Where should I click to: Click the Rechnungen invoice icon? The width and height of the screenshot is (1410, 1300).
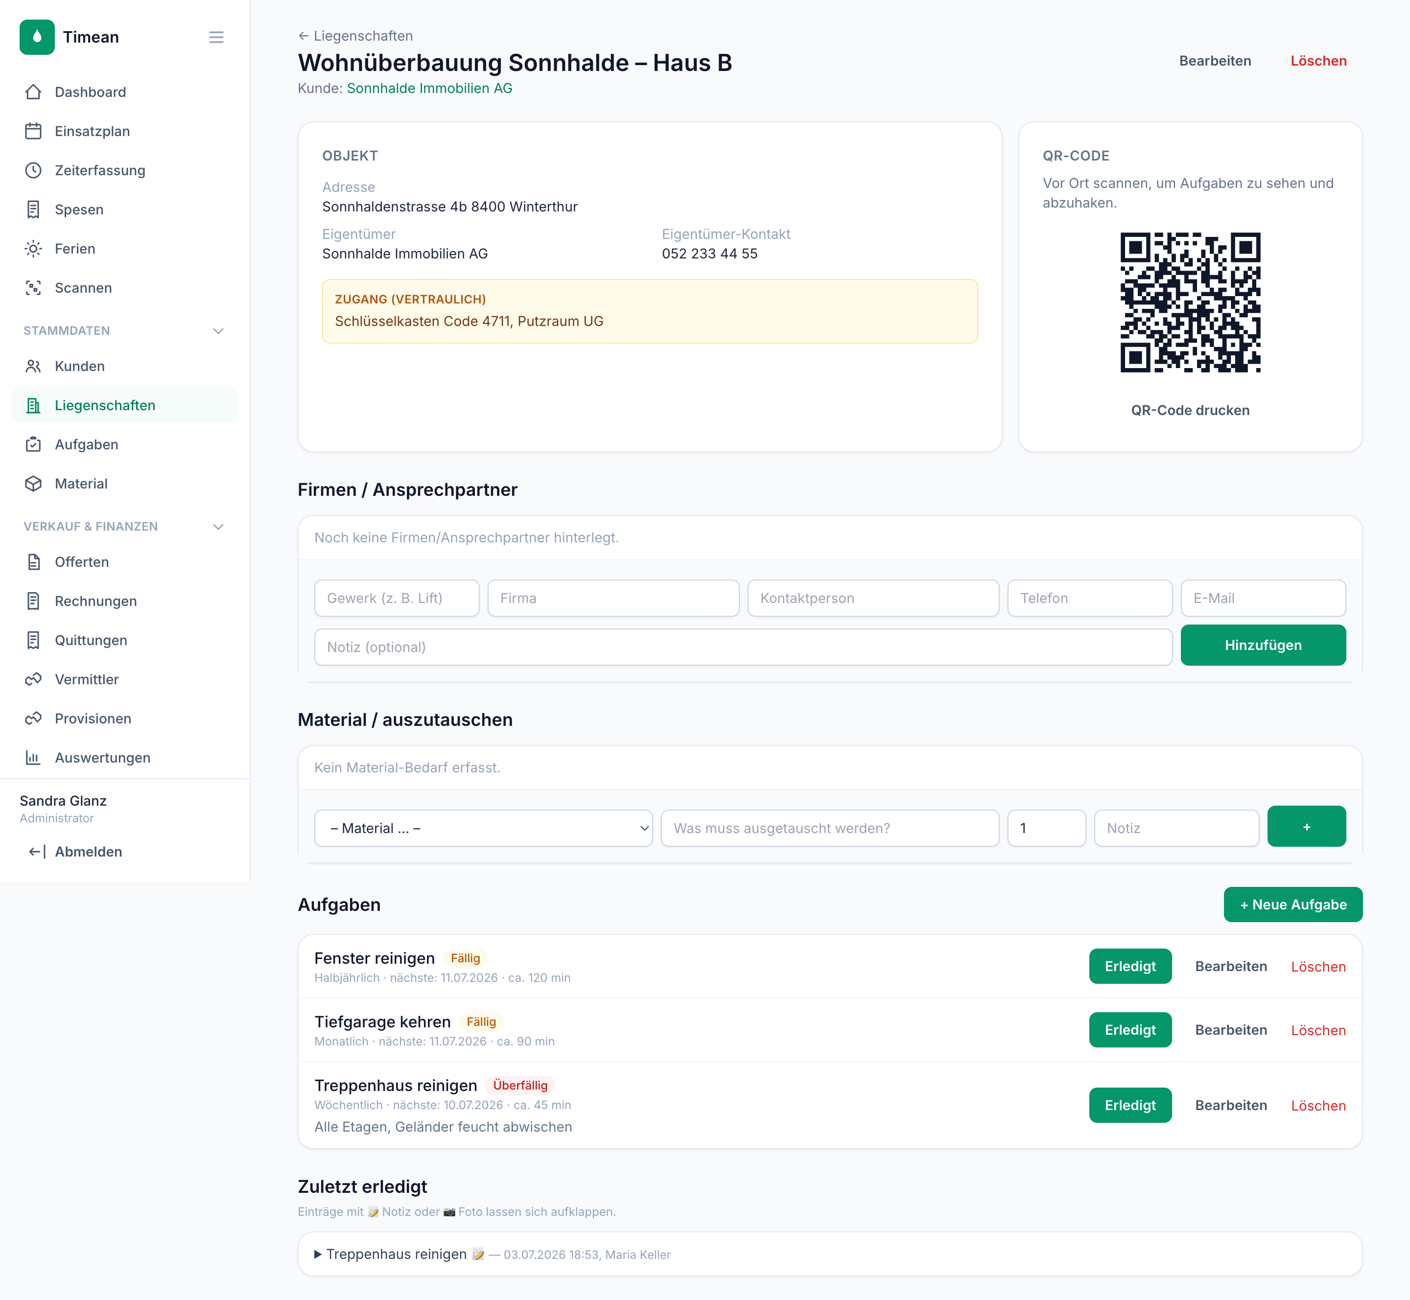[33, 602]
